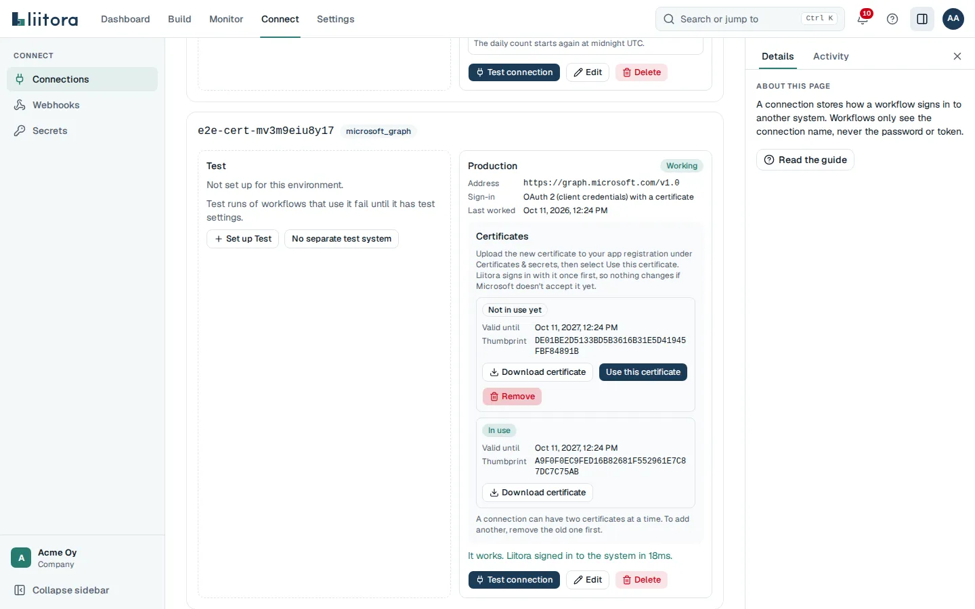This screenshot has width=975, height=609.
Task: Close the Details panel
Action: (x=957, y=56)
